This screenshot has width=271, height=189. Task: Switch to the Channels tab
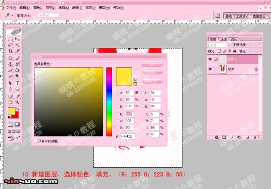click(x=224, y=39)
